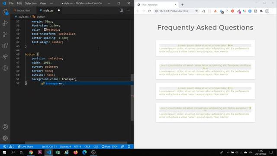Click the browser back arrow
Screen dimensions: 277x156
pos(138,11)
